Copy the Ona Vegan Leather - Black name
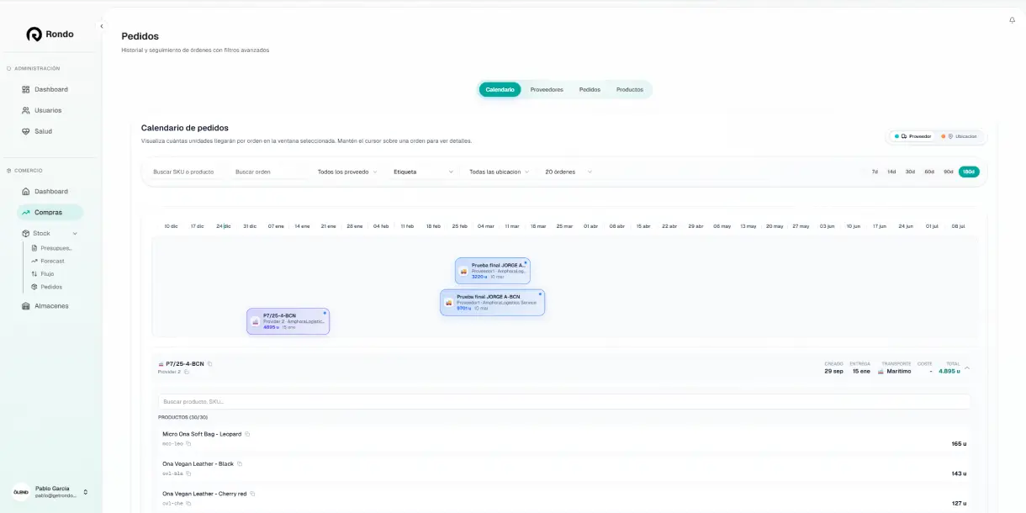Screen dimensions: 1026x513 coord(240,464)
